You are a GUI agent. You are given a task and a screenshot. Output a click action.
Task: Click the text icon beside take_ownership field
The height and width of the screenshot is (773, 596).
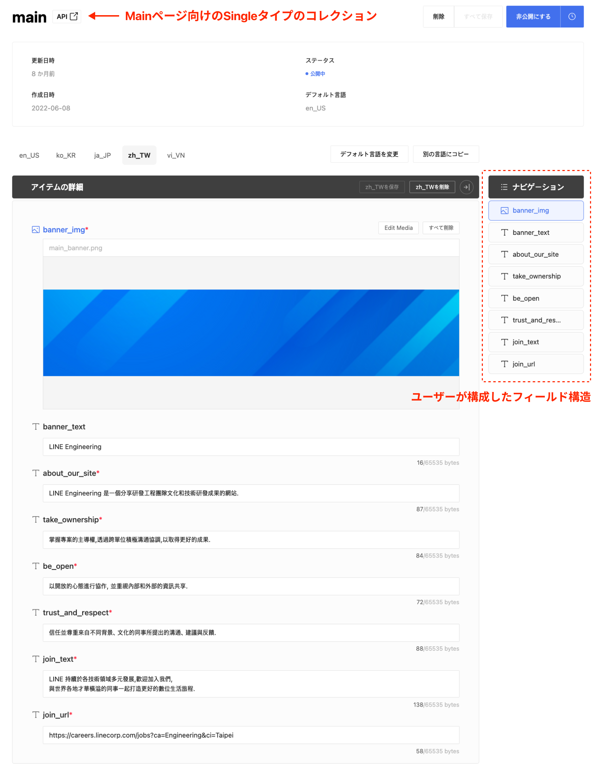tap(36, 519)
